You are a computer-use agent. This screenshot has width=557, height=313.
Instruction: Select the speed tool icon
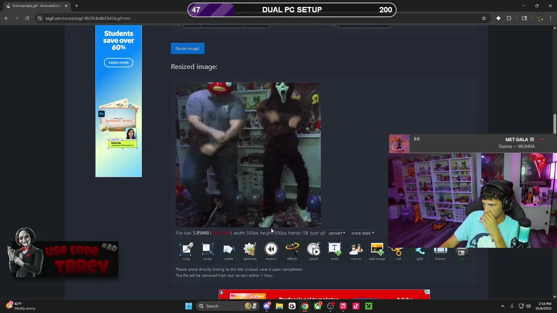coord(313,252)
